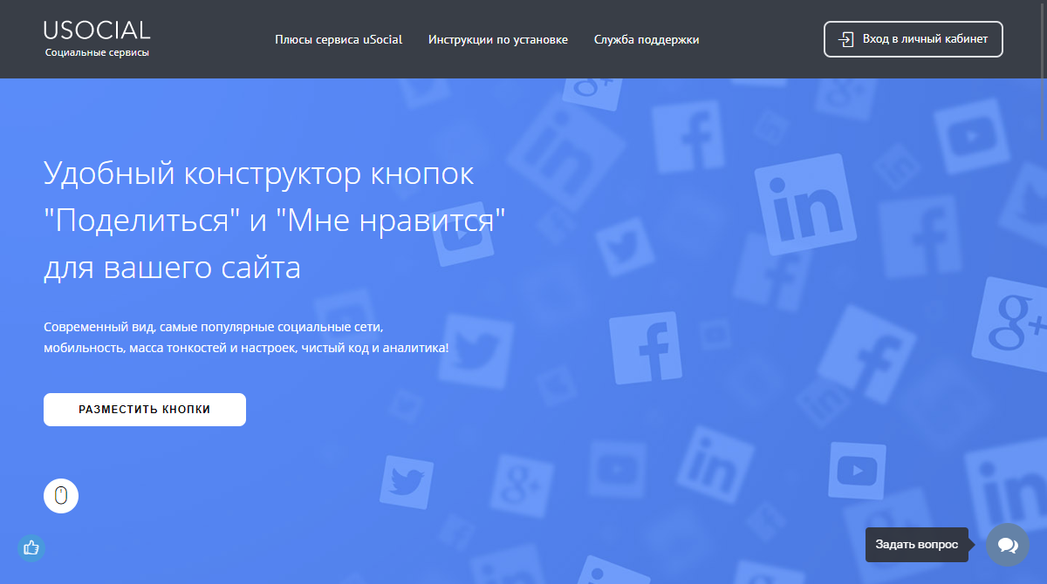Open Плюсы сервиса uSocial menu item
This screenshot has width=1047, height=584.
(339, 39)
